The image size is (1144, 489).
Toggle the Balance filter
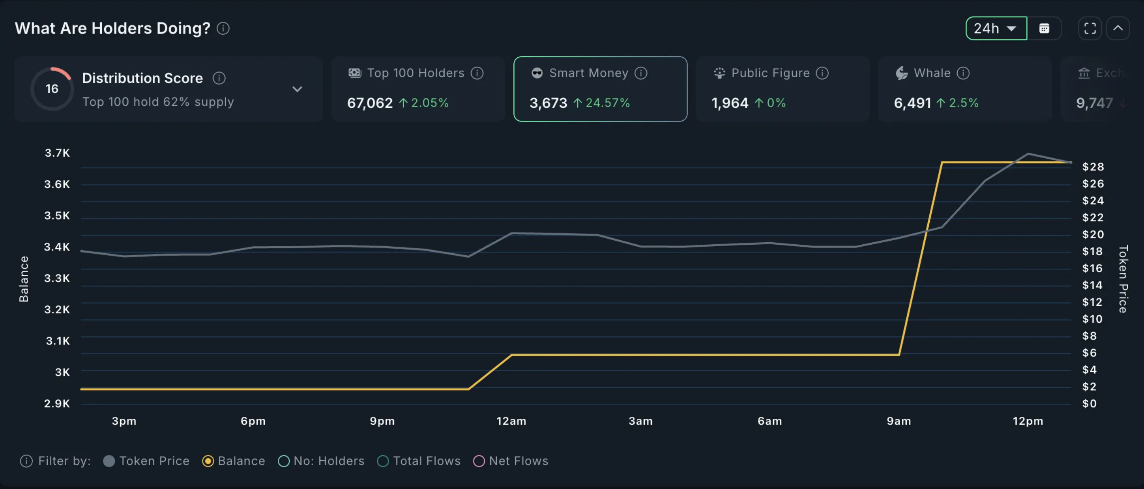pyautogui.click(x=234, y=461)
